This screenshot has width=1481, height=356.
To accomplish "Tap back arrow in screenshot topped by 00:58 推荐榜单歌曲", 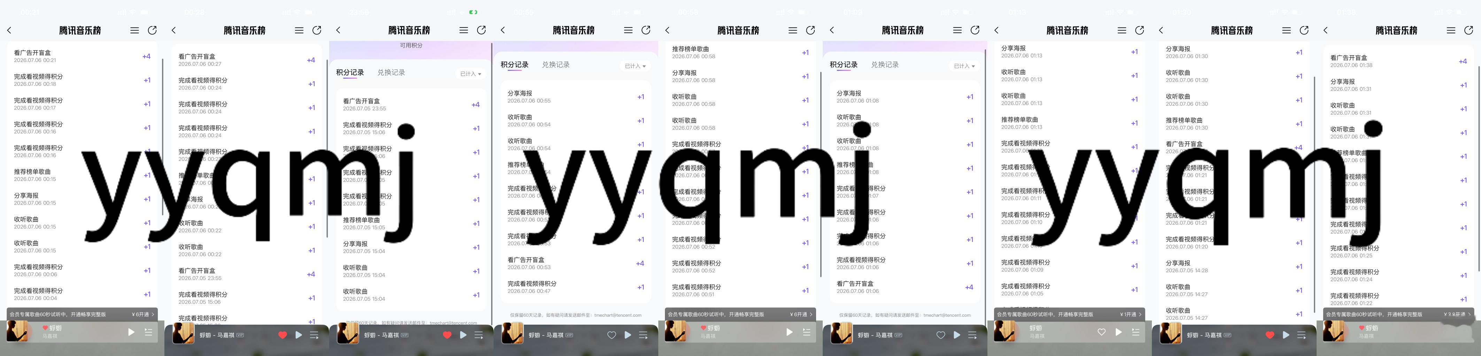I will click(x=667, y=31).
